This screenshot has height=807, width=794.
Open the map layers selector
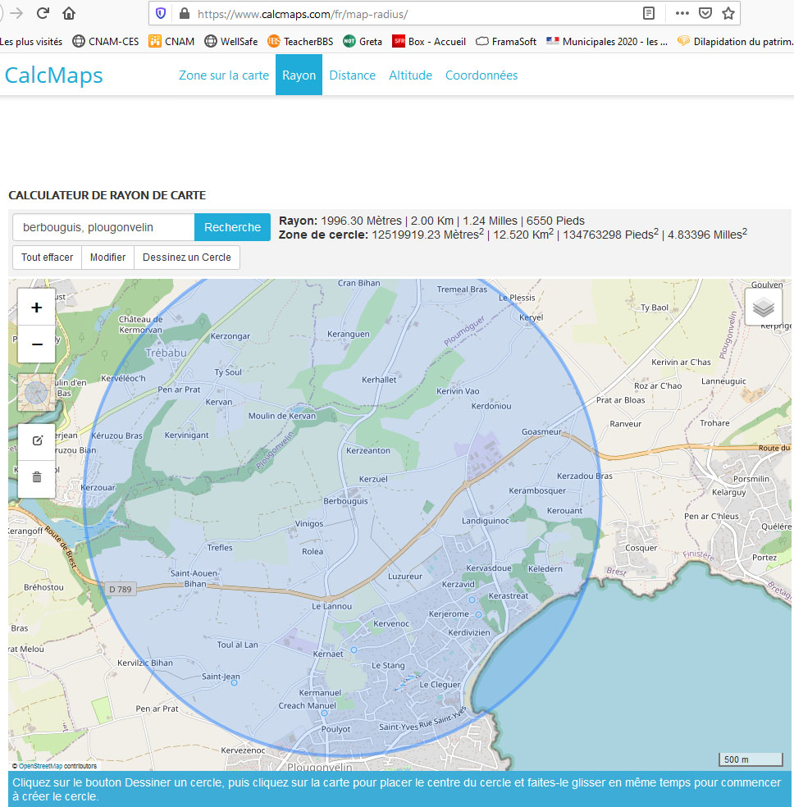click(x=763, y=307)
